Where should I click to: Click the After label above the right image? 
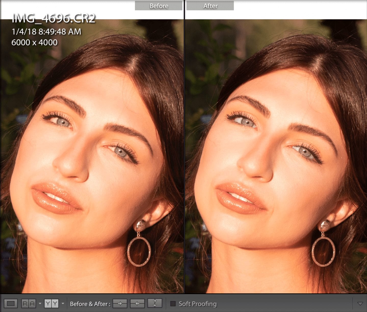coord(210,6)
